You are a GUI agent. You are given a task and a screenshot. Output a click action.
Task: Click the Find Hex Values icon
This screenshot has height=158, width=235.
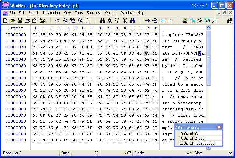pyautogui.click(x=110, y=20)
